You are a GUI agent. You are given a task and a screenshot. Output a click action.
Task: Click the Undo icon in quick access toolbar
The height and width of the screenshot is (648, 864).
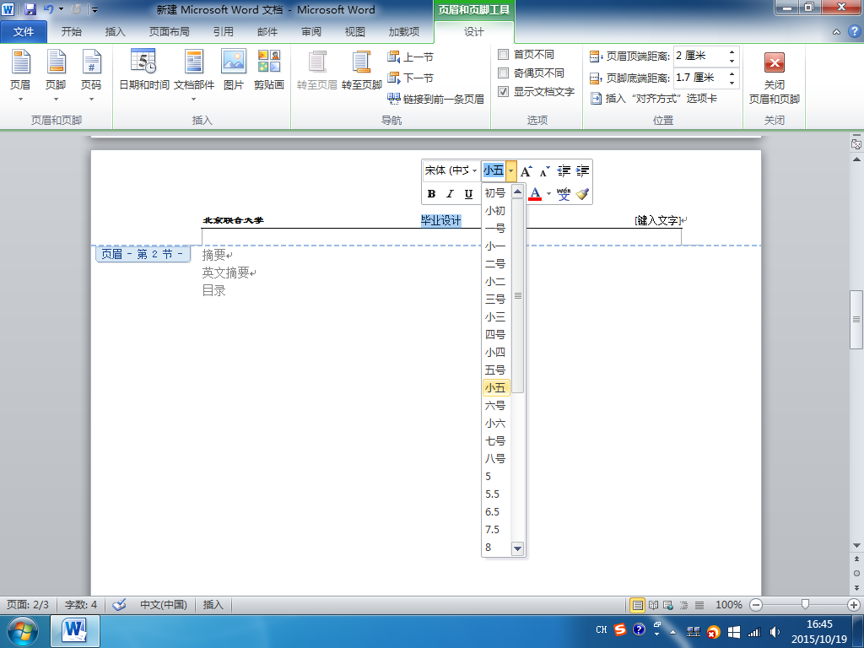48,9
